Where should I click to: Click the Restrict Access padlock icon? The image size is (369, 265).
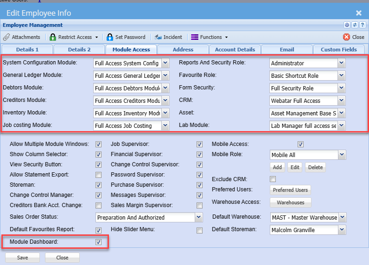[53, 37]
